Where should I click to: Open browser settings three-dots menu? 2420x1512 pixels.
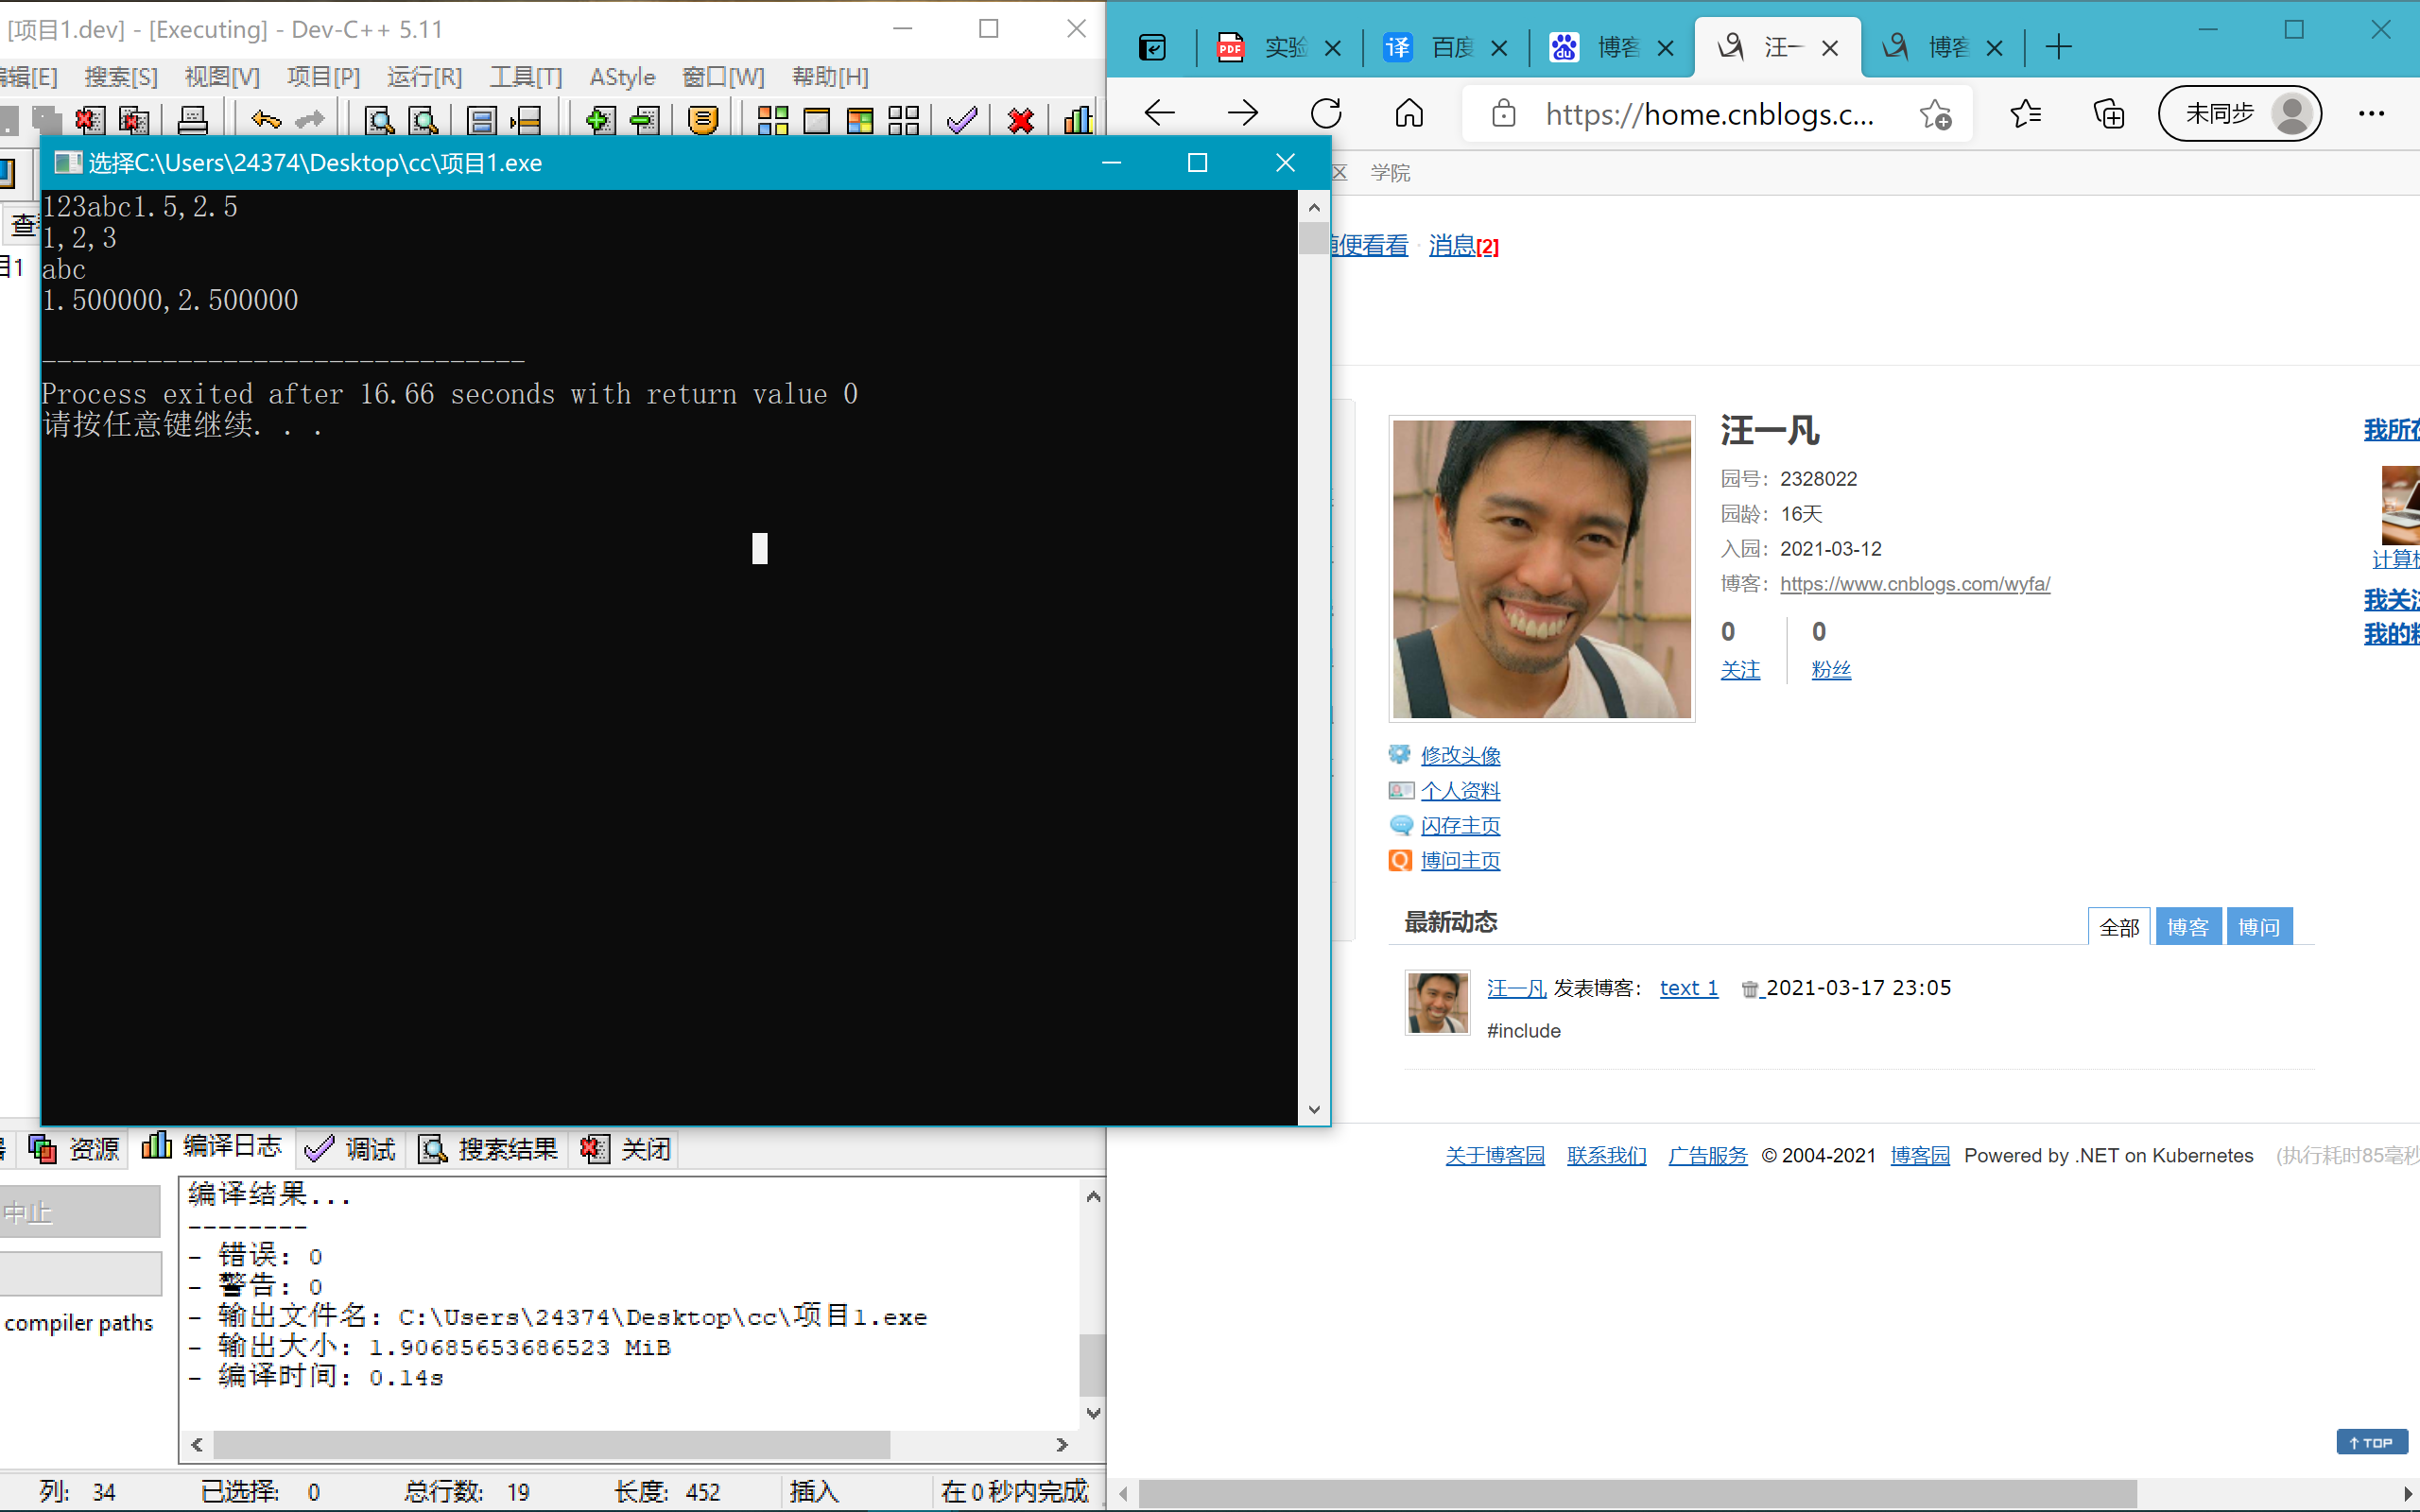(x=2371, y=113)
